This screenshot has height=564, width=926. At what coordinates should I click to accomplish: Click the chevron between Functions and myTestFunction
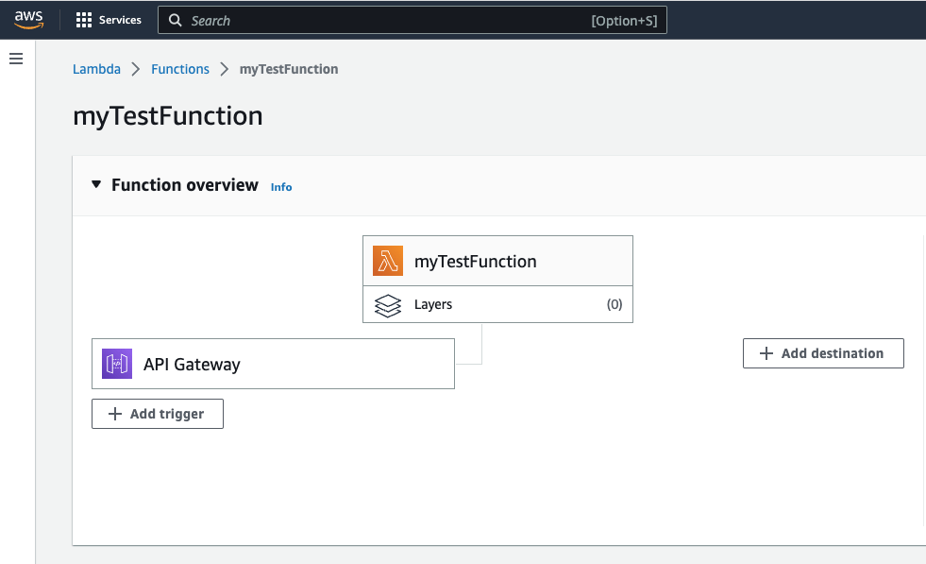(x=223, y=68)
